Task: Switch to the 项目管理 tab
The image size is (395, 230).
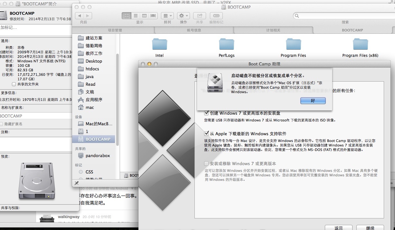Action: (115, 30)
